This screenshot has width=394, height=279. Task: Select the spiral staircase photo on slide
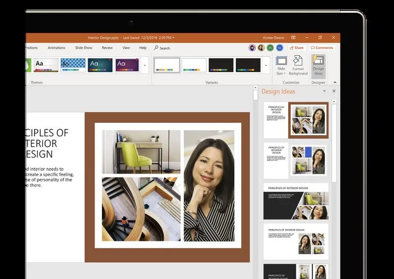tap(141, 209)
